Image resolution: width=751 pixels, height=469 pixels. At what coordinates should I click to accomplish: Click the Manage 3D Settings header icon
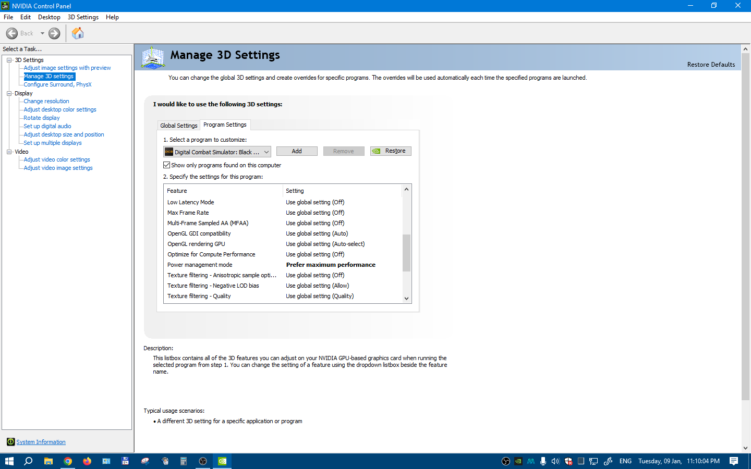pos(153,58)
